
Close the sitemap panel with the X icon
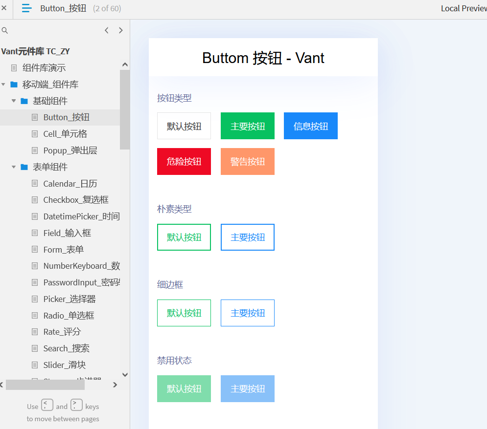coord(4,8)
